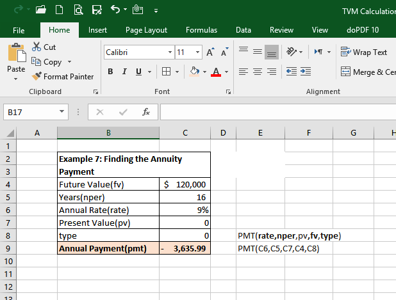Apply cell Borders icon

[166, 72]
